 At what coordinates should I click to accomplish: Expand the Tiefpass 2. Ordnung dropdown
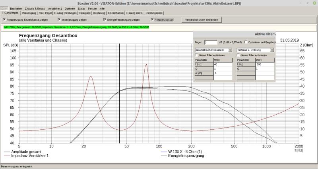[272, 50]
